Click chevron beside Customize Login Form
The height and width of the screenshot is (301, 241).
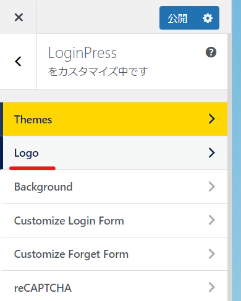tap(212, 220)
